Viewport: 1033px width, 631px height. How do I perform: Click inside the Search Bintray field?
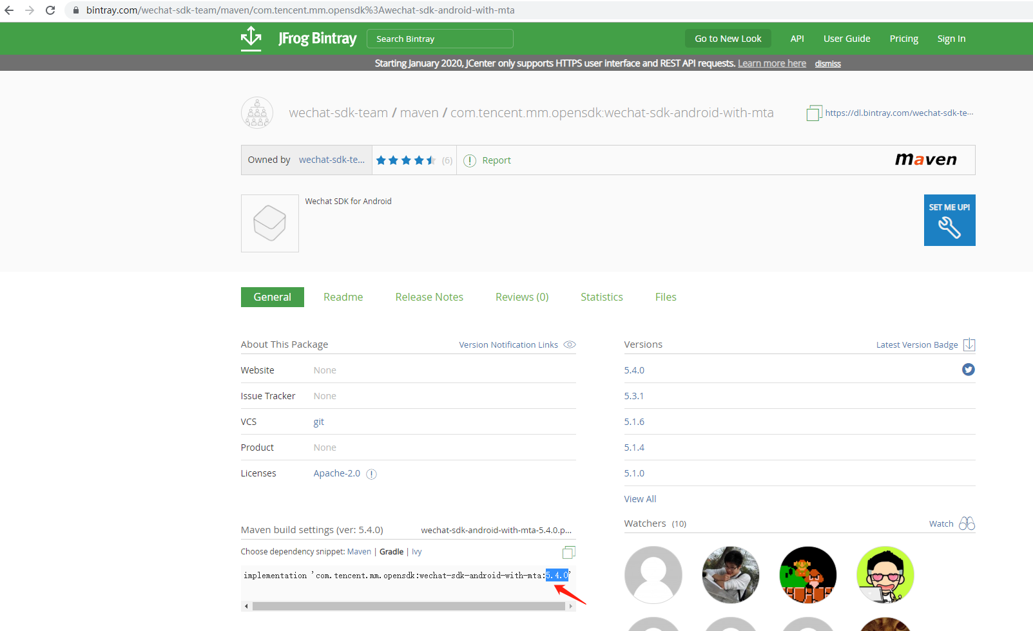[439, 39]
